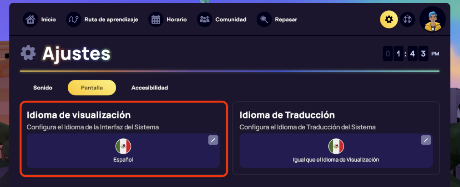Click the Inicio home icon
Image resolution: width=460 pixels, height=187 pixels.
(30, 20)
